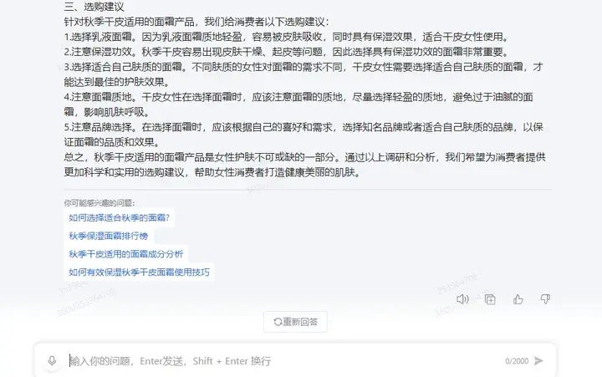Click the 三、选购建议 heading
The image size is (602, 377).
click(94, 7)
